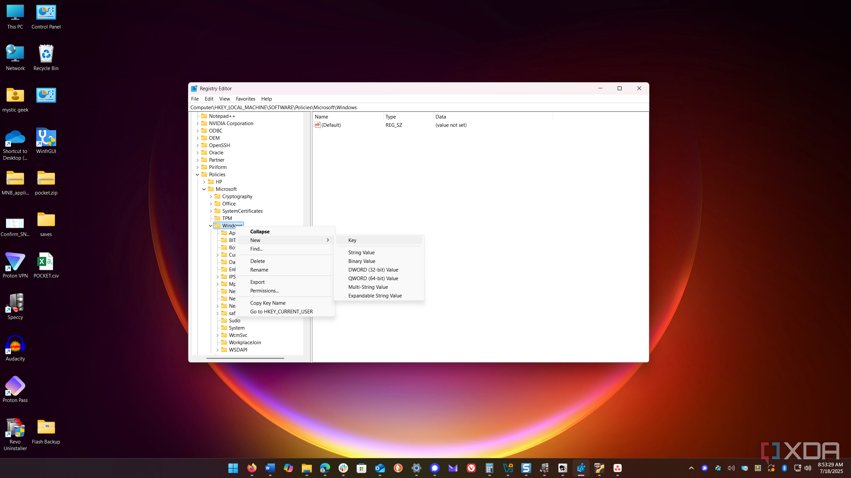Click the Registry Editor title bar icon
This screenshot has height=478, width=851.
pyautogui.click(x=194, y=88)
